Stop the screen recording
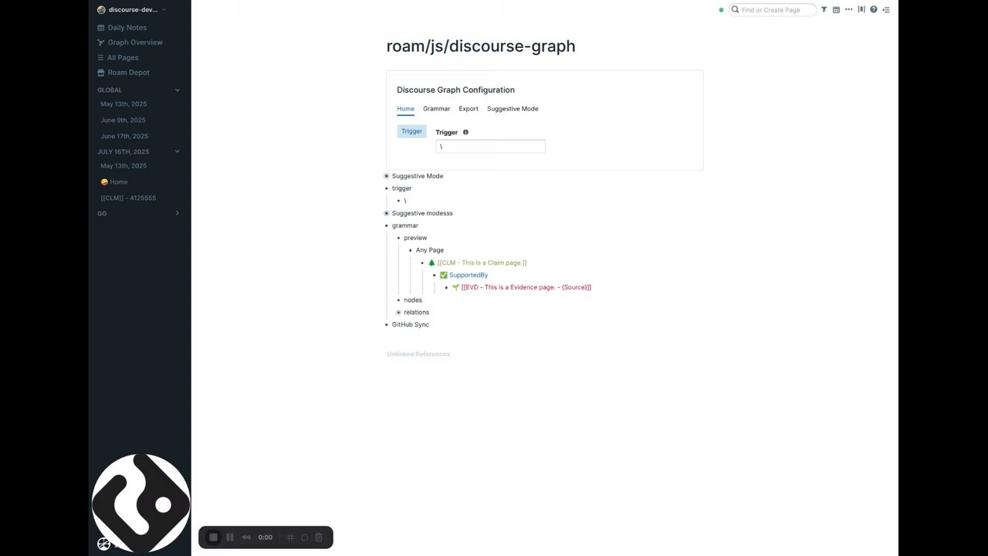This screenshot has height=556, width=988. [x=214, y=537]
